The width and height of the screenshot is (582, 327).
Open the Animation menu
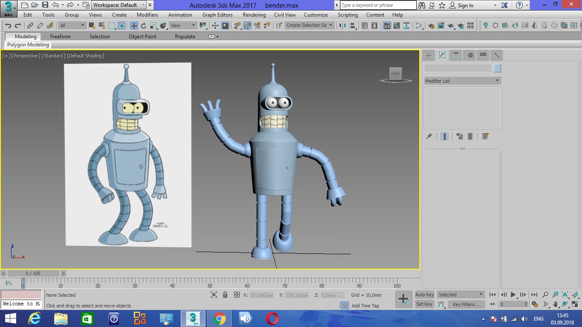coord(180,14)
